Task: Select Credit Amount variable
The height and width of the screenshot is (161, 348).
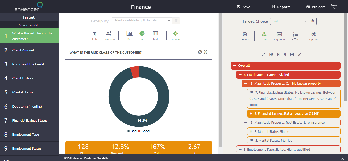Action: pos(29,50)
